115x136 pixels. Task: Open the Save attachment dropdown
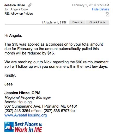[x=77, y=22]
